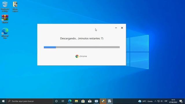Open the clock and calendar flyout

173,101
